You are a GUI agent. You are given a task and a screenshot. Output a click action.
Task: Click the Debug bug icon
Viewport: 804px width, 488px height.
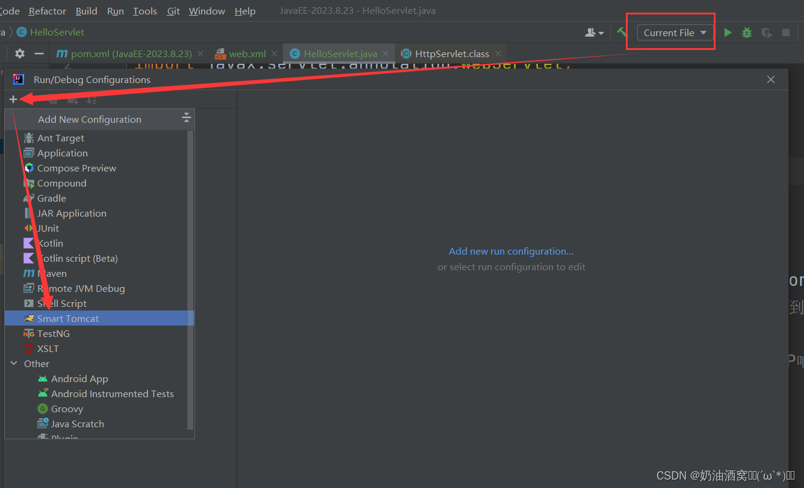[x=747, y=32]
